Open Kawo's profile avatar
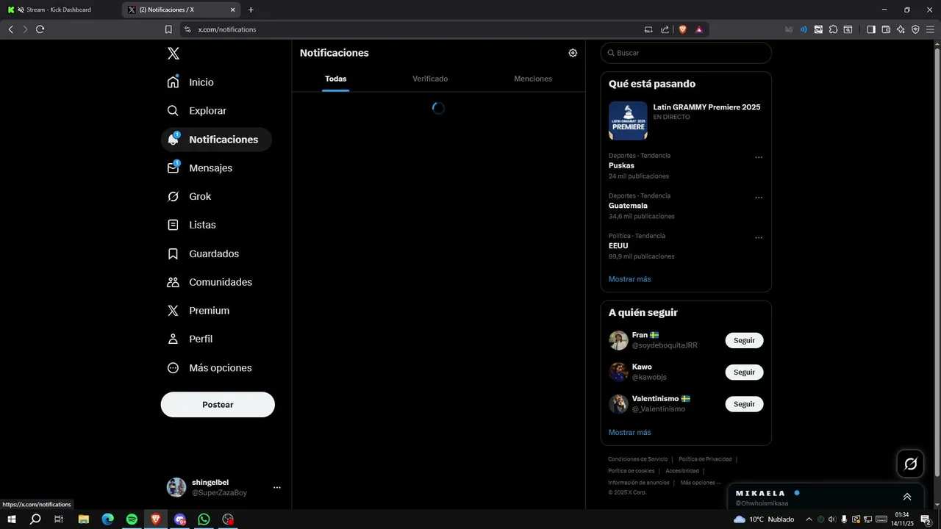941x529 pixels. click(618, 372)
